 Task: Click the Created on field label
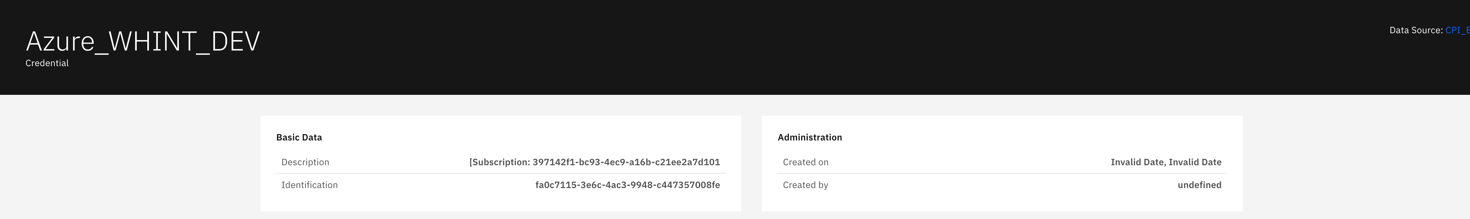[x=805, y=162]
